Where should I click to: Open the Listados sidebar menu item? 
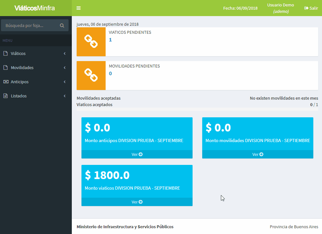(19, 96)
